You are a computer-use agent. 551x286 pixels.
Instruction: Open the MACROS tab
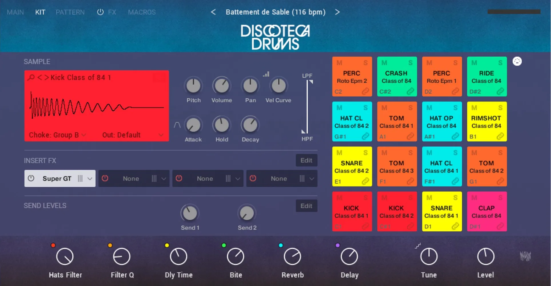[x=142, y=12]
